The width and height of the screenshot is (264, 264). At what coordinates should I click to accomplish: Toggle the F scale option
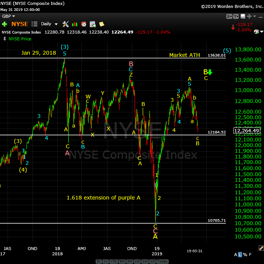(250, 255)
